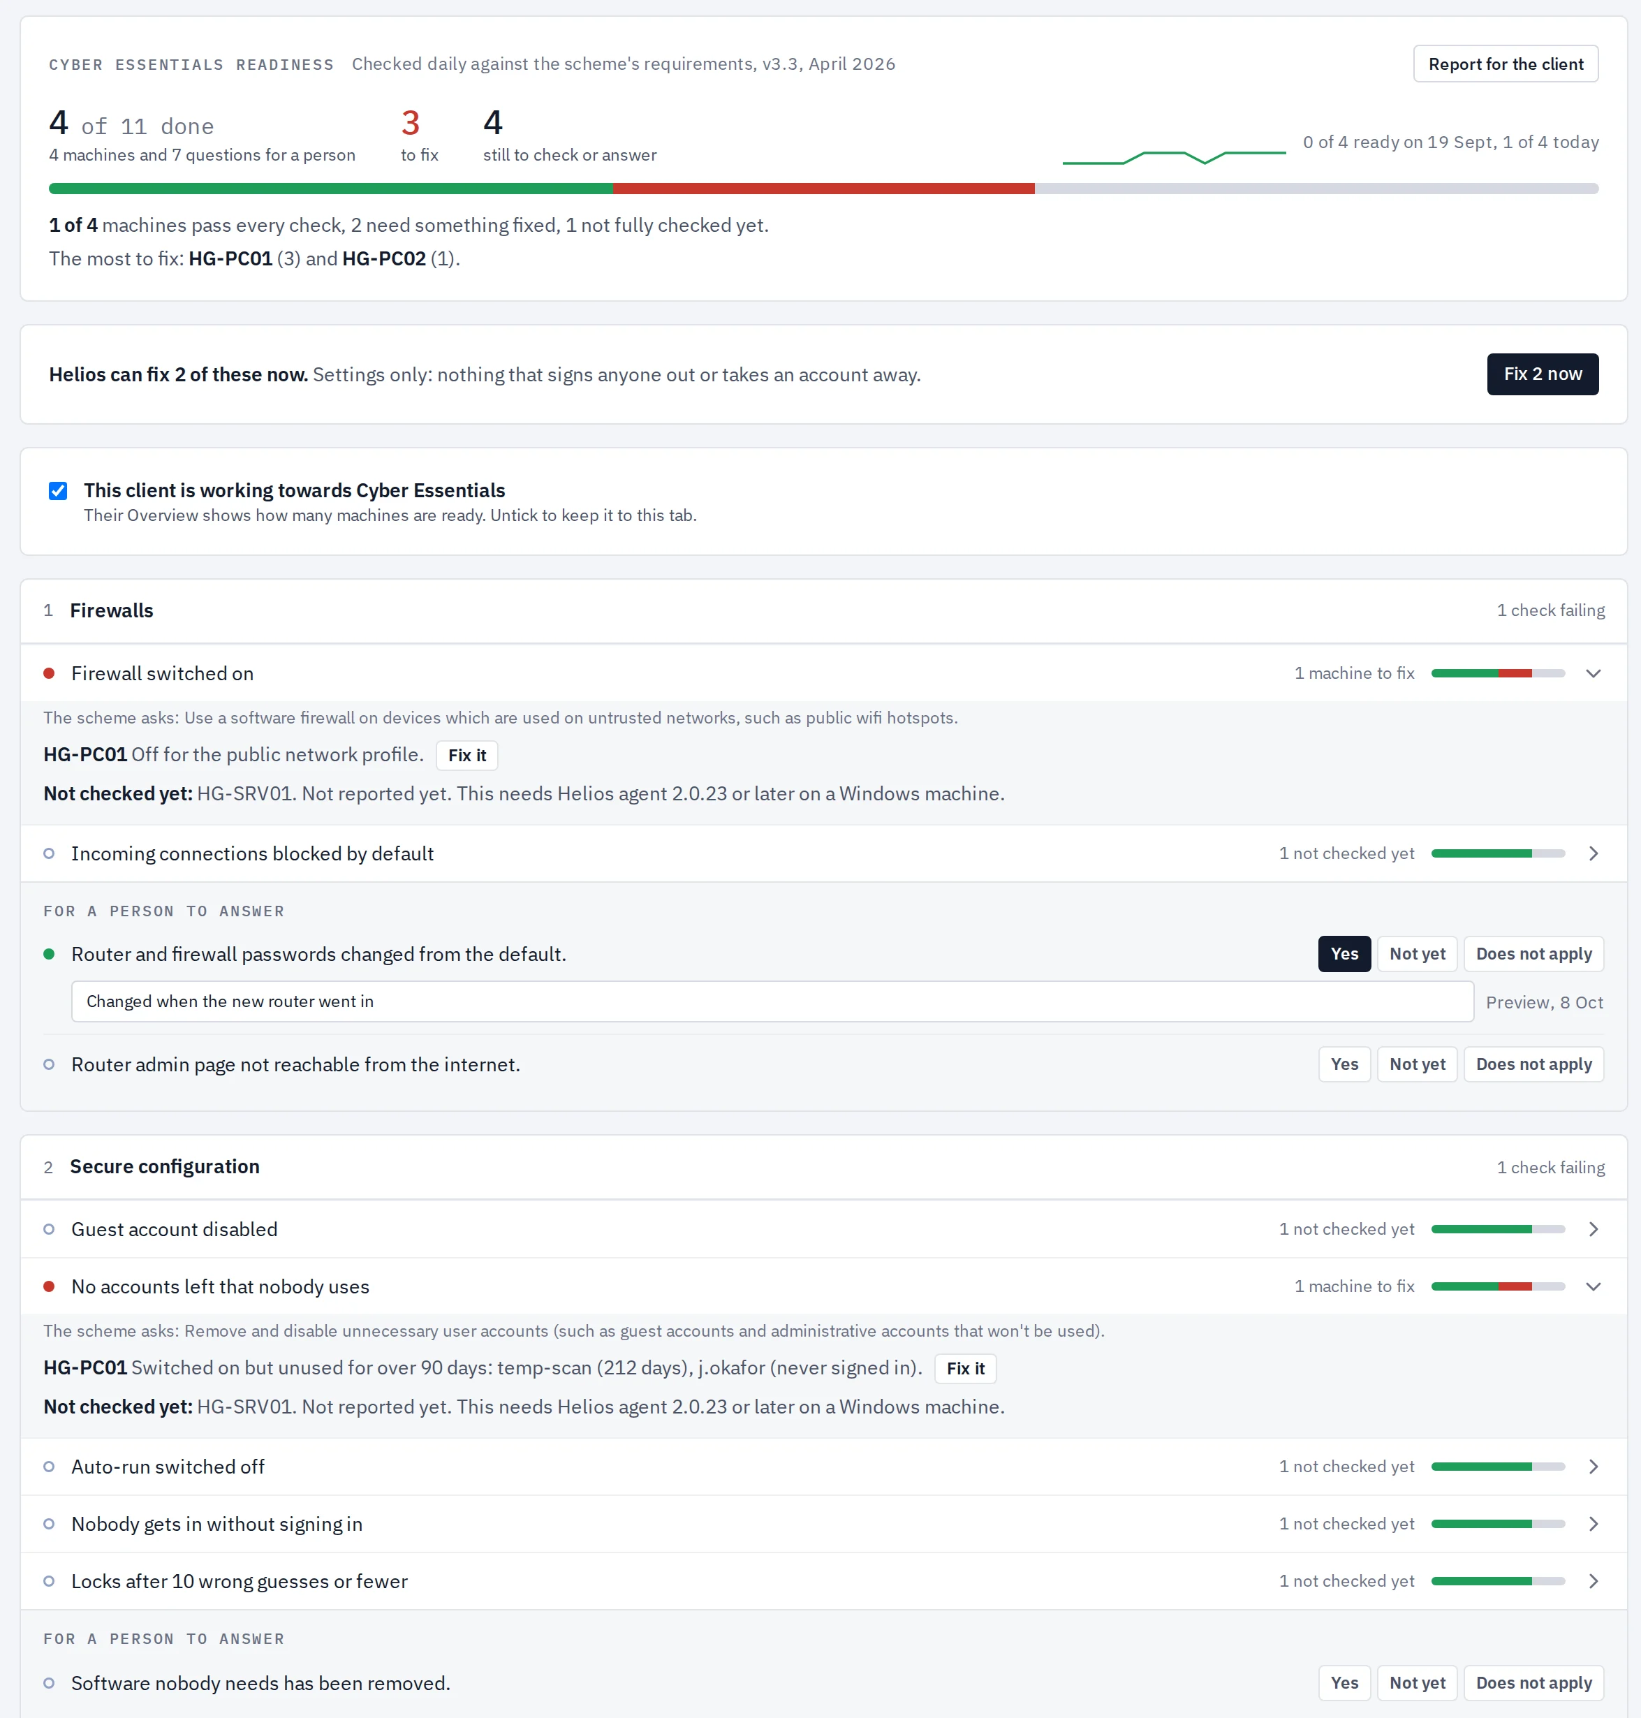The image size is (1641, 1718).
Task: Click the readiness trend sparkline chart
Action: (1174, 157)
